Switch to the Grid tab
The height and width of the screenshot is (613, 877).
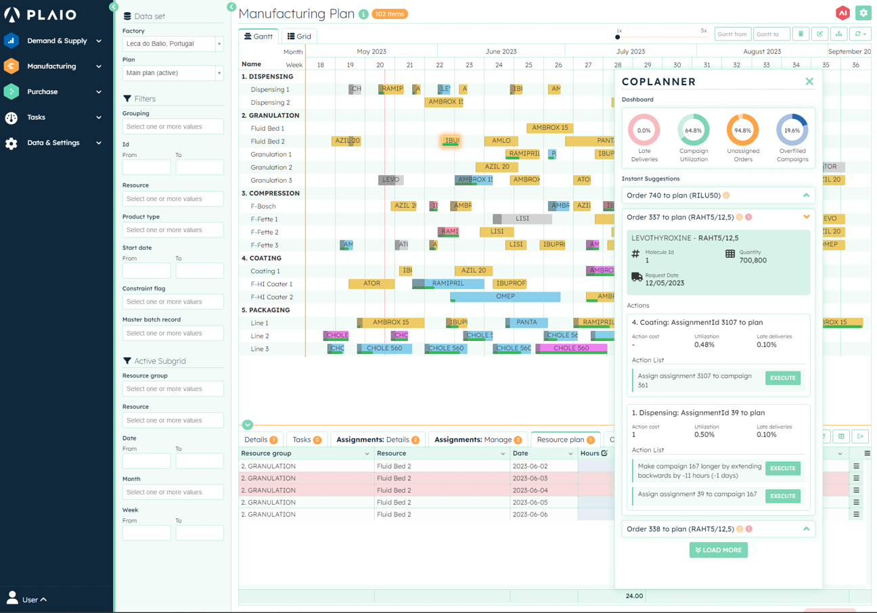pyautogui.click(x=299, y=37)
